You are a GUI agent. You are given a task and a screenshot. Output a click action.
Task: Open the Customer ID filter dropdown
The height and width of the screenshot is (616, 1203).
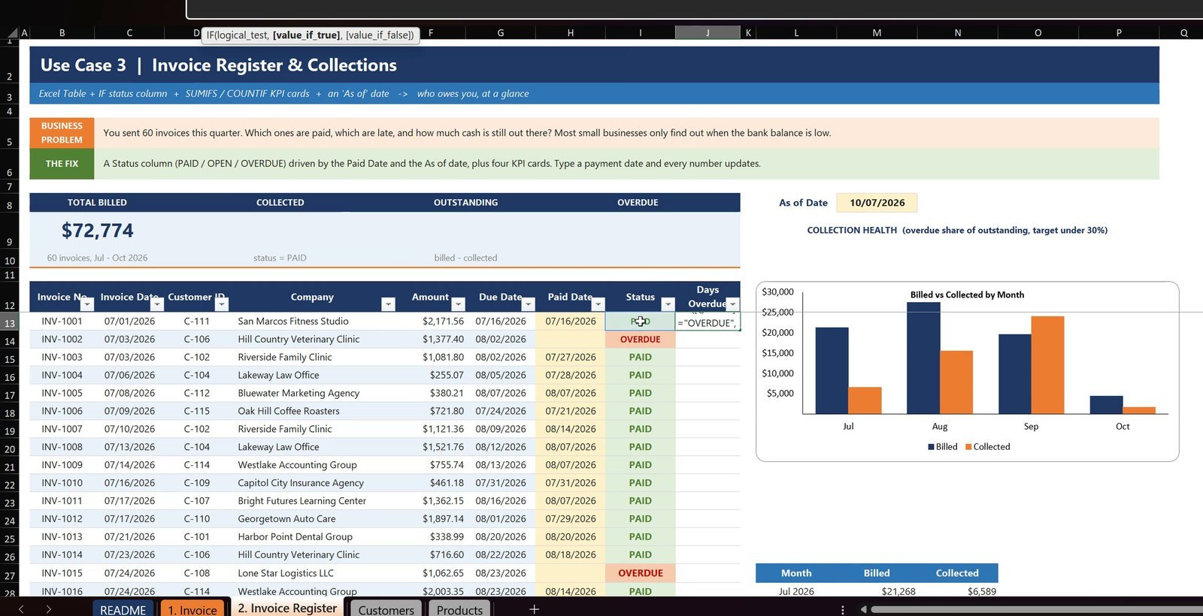(222, 304)
